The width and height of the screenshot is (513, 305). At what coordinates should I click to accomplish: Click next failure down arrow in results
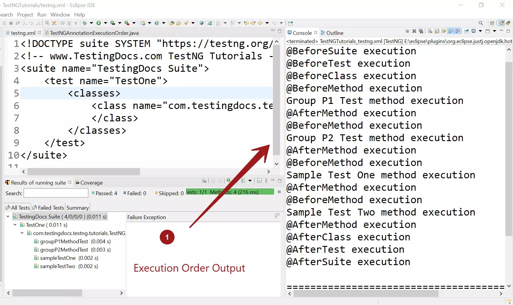[213, 181]
